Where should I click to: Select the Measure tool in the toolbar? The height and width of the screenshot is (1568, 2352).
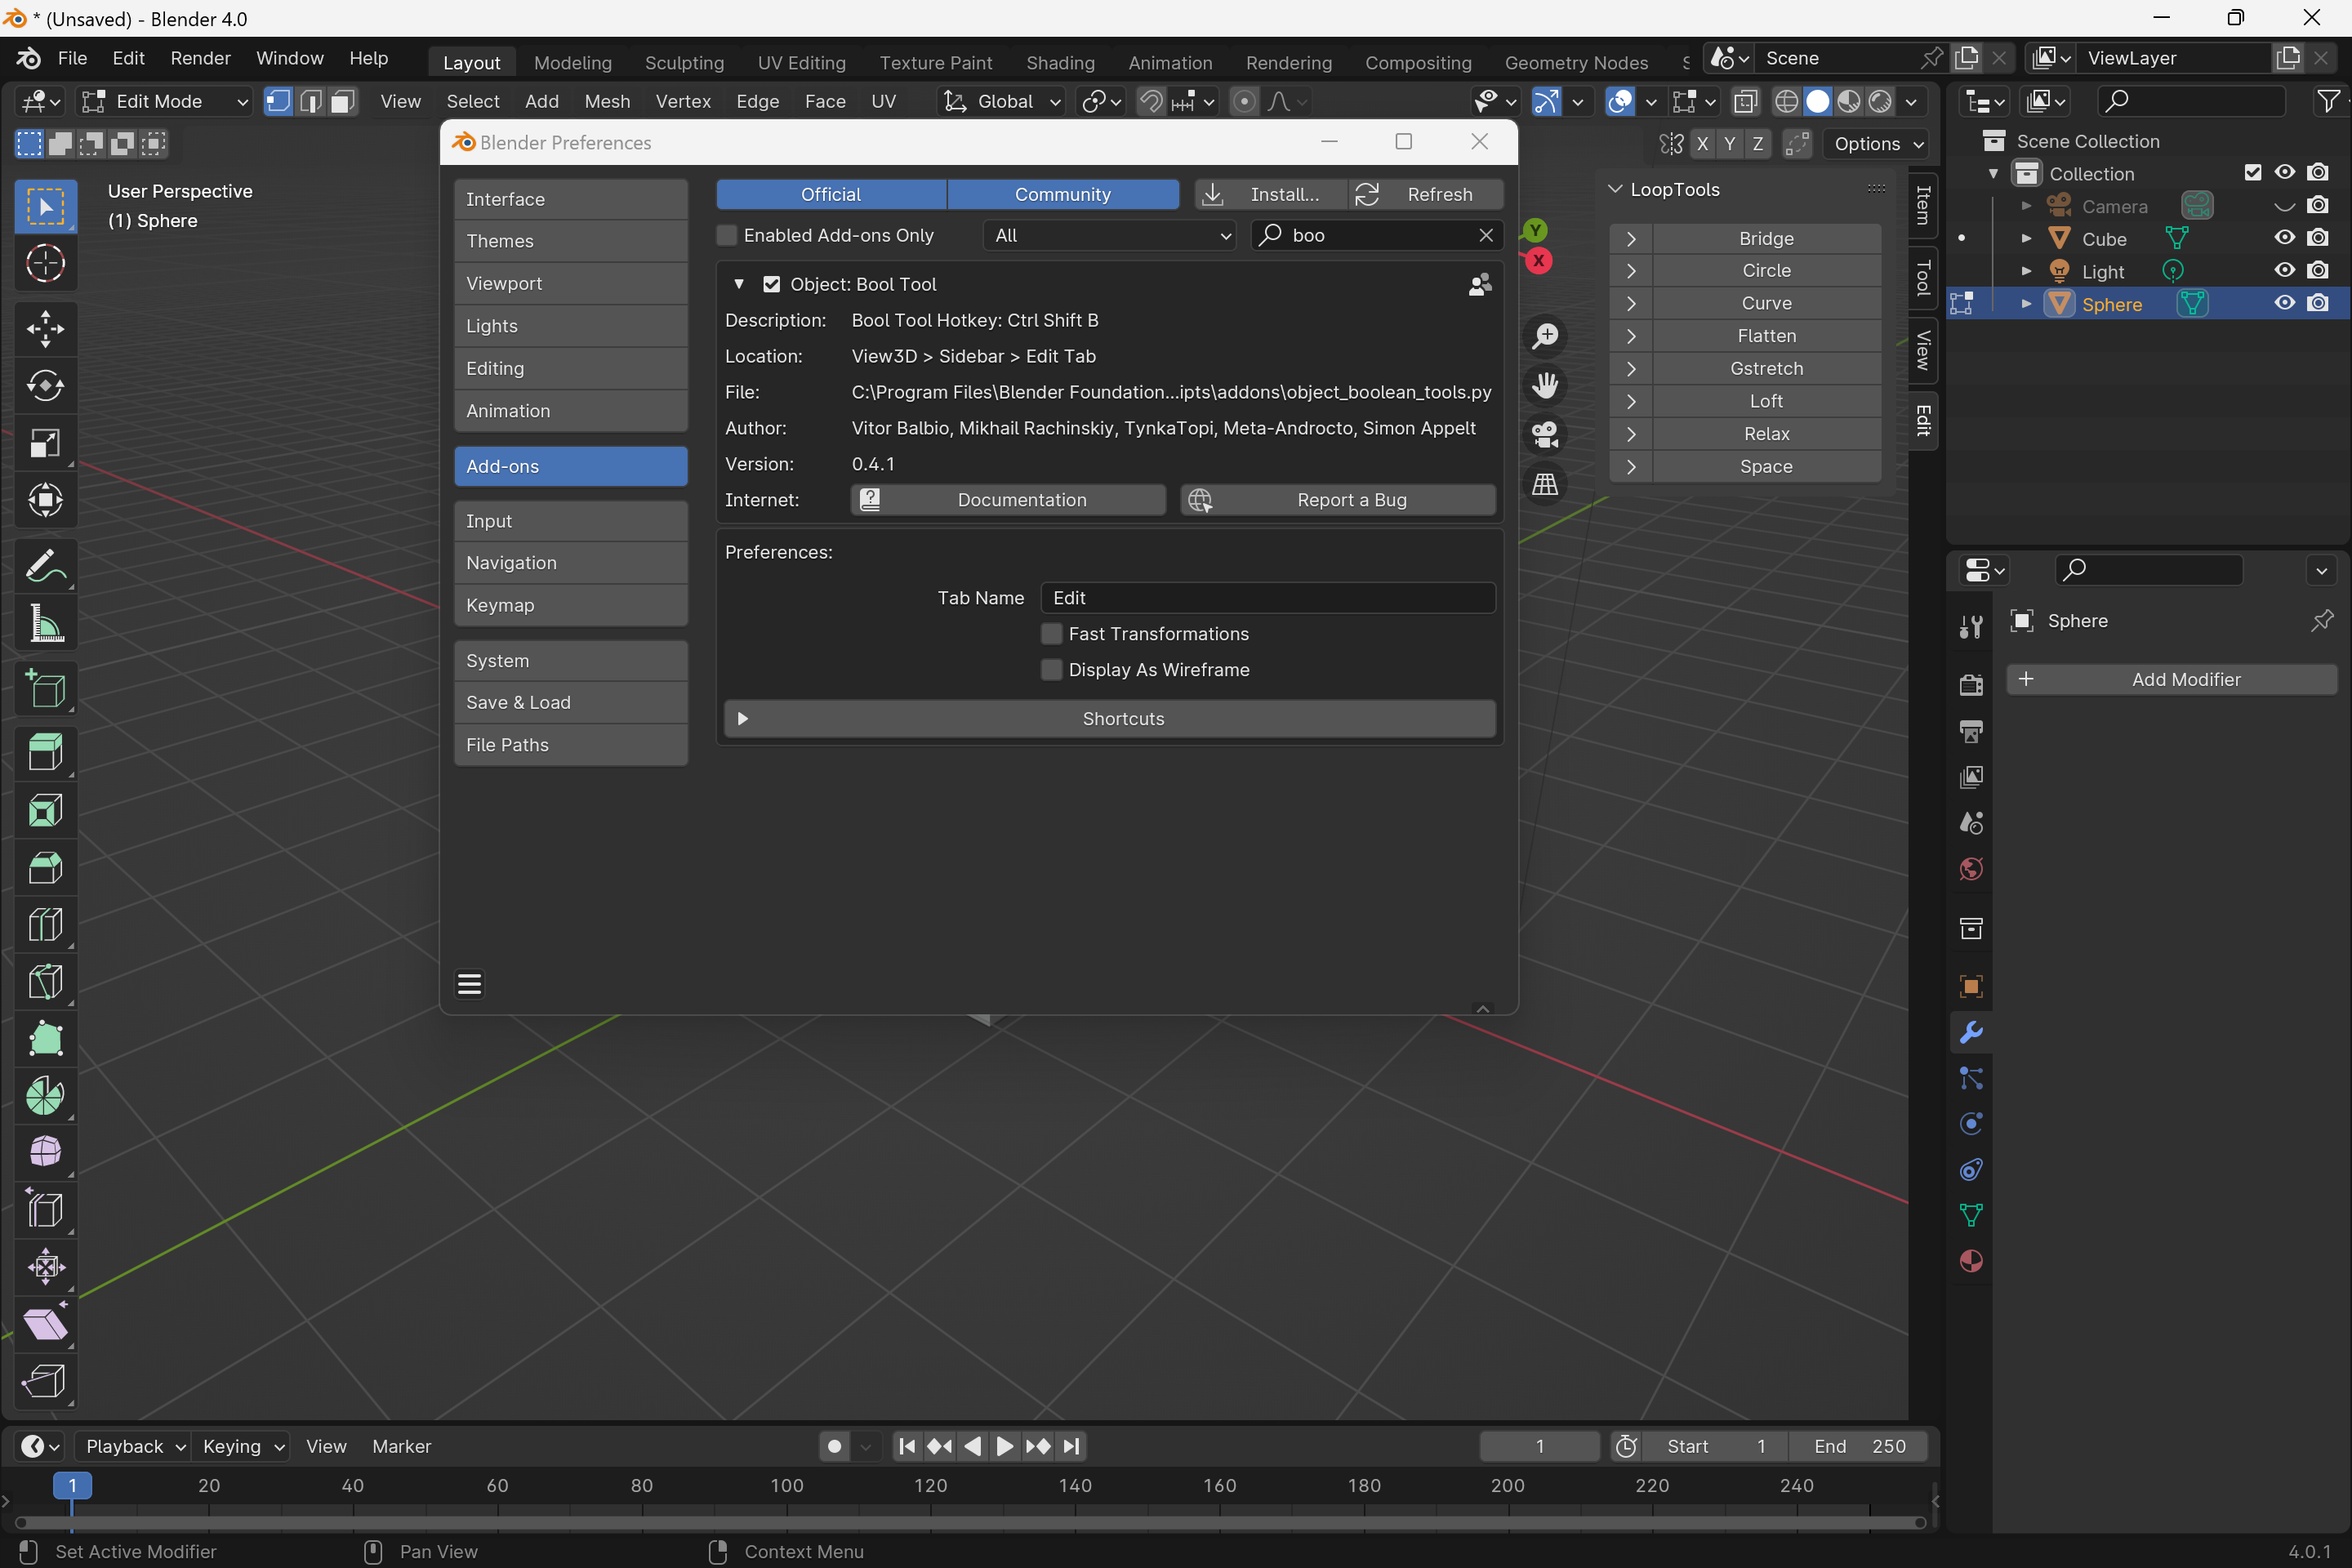pyautogui.click(x=45, y=624)
